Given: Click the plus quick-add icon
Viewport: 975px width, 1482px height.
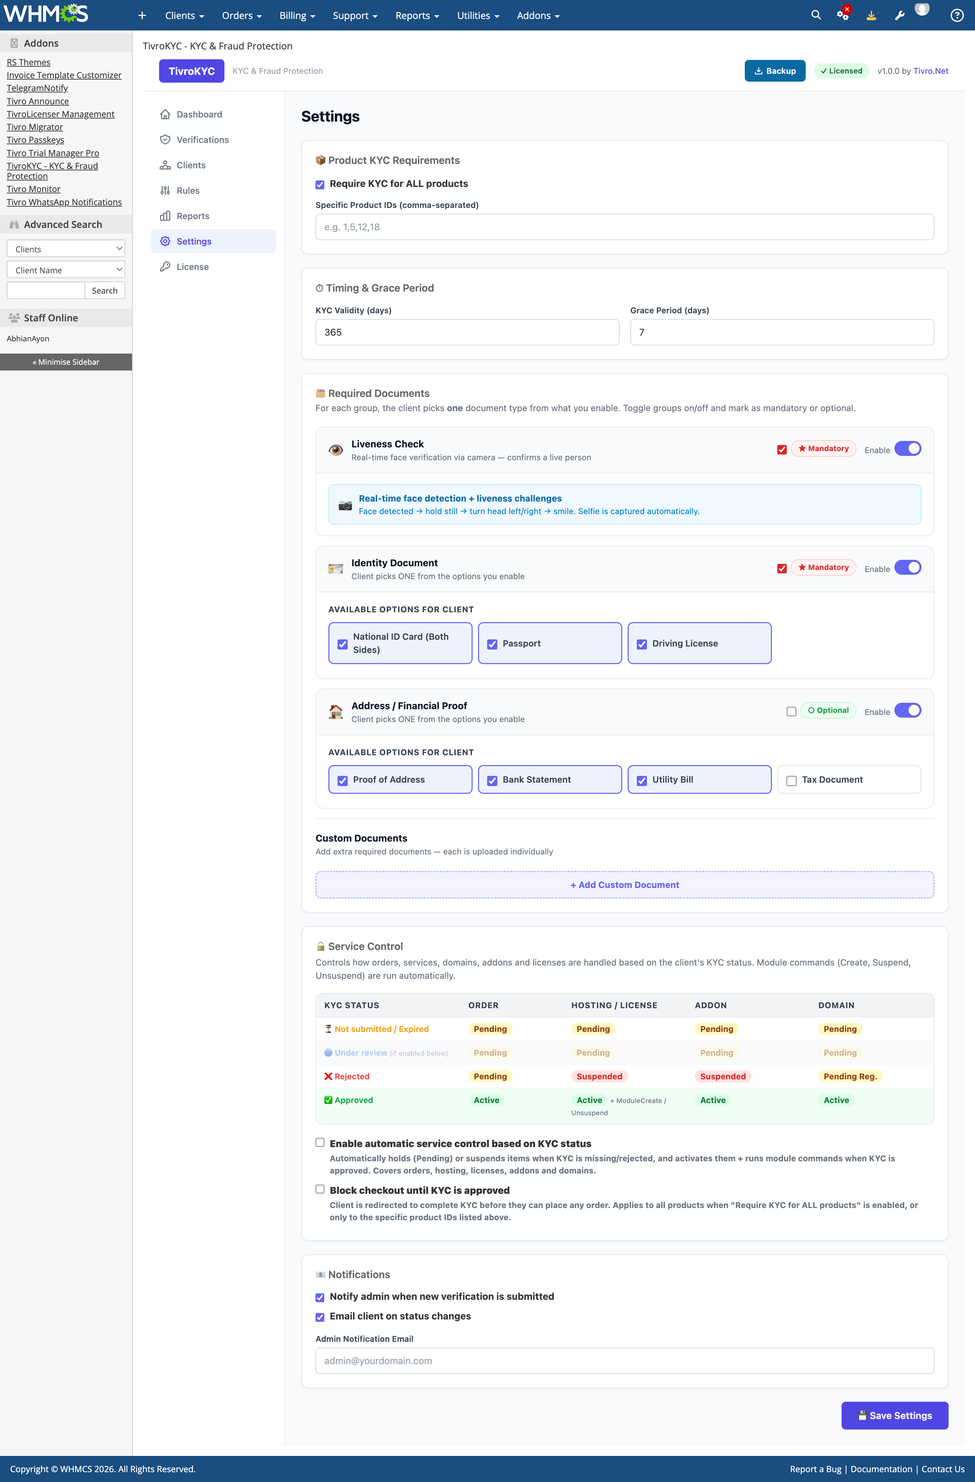Looking at the screenshot, I should pos(142,16).
